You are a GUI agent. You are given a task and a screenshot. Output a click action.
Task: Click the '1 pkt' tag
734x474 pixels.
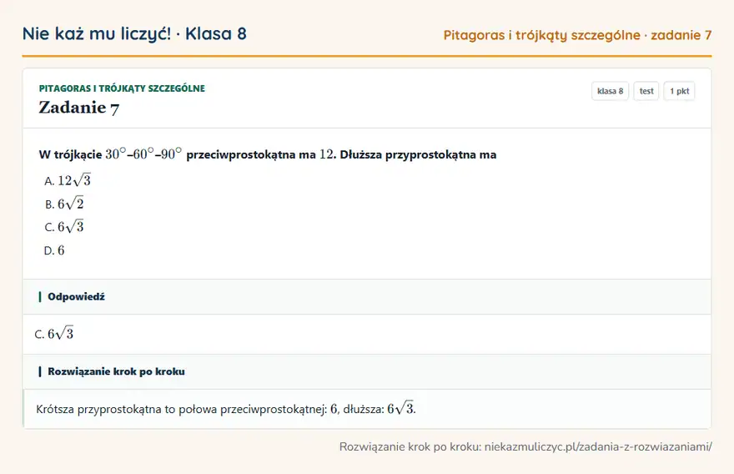679,91
